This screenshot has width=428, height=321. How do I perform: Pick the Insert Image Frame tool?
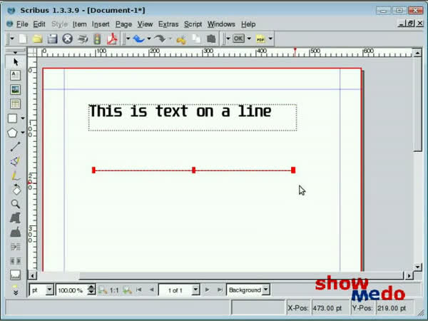point(15,90)
